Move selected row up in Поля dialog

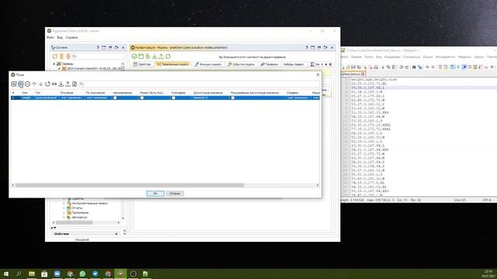click(x=34, y=84)
